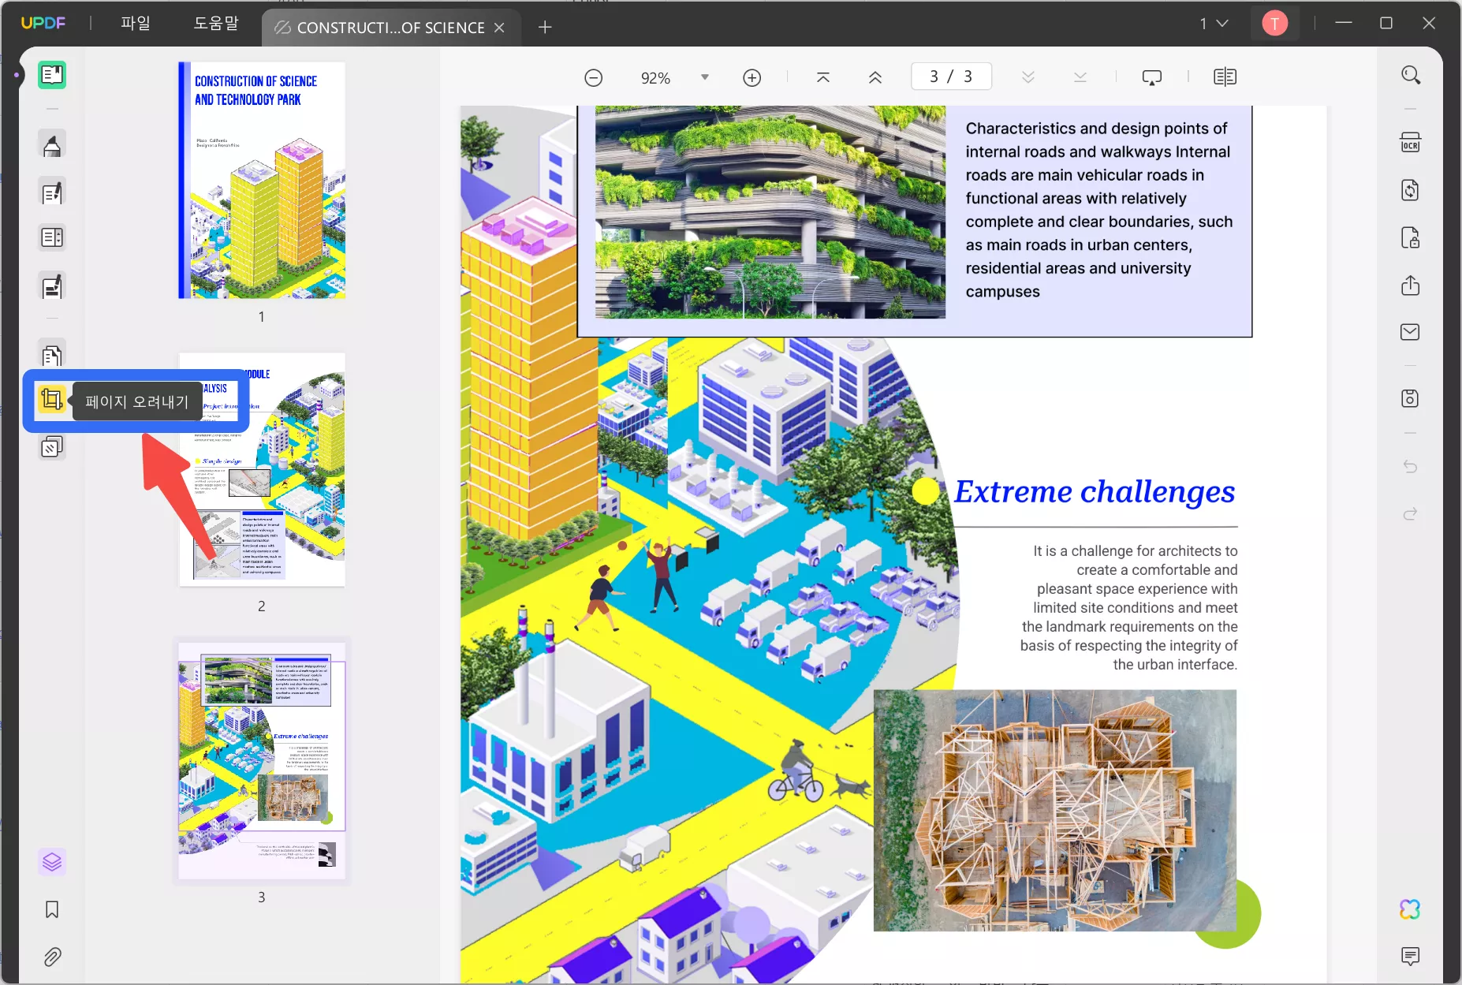Screen dimensions: 1462x985
Task: Select page 3 thumbnail
Action: tap(262, 760)
